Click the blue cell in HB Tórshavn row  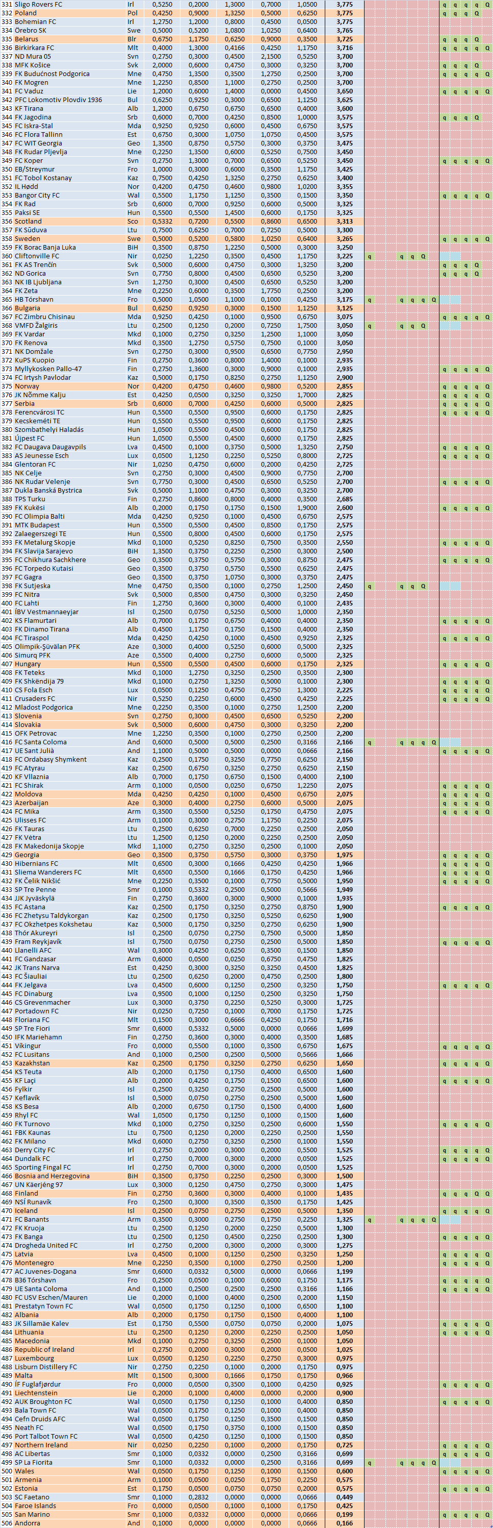[450, 300]
